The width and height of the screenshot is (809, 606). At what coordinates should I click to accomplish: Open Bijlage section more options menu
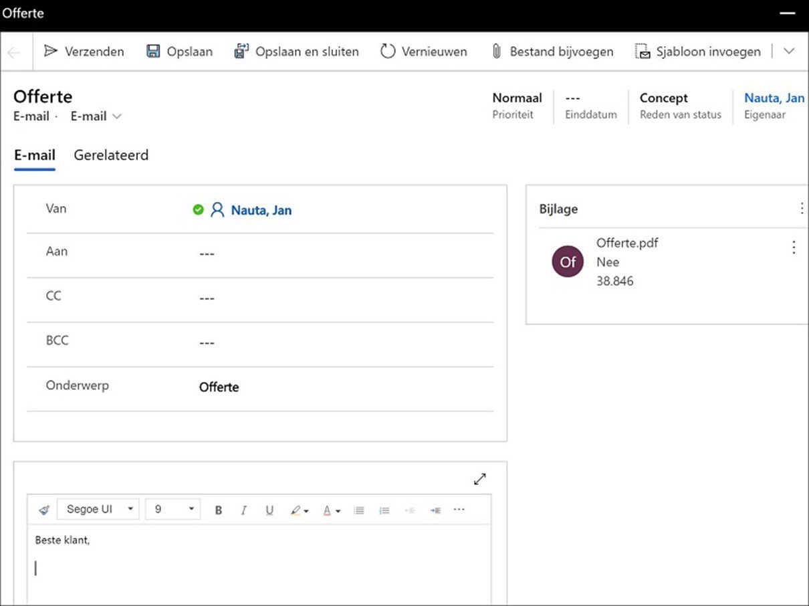(x=802, y=208)
